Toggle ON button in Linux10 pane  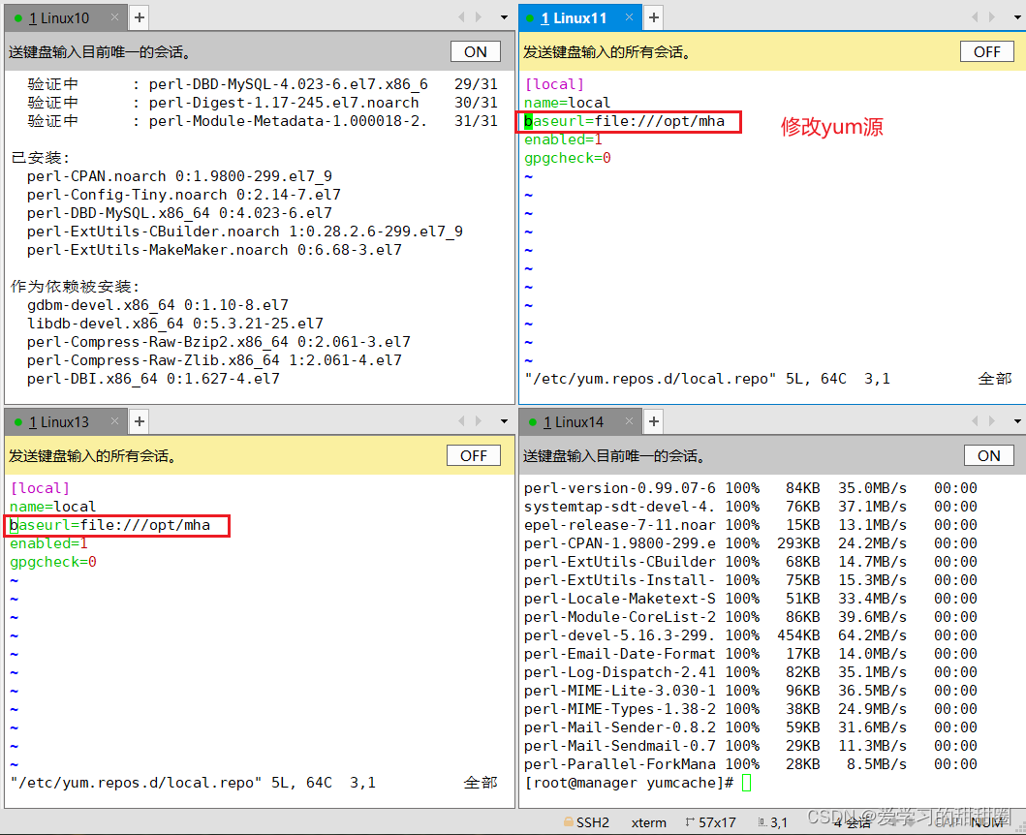(475, 51)
